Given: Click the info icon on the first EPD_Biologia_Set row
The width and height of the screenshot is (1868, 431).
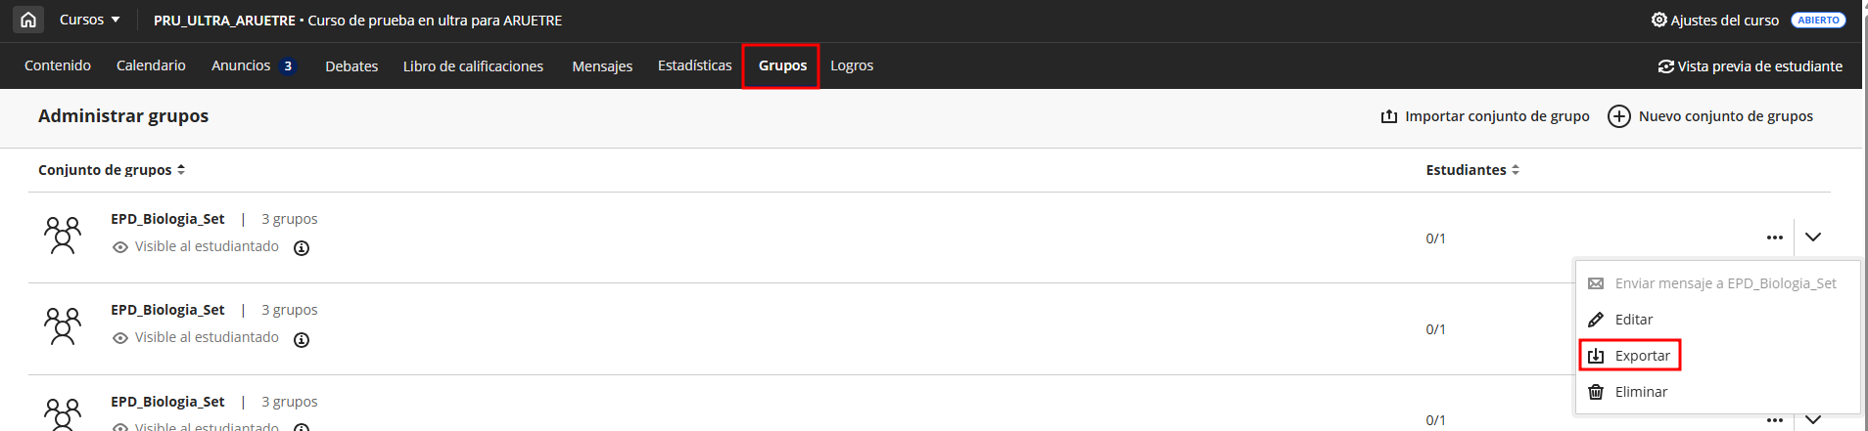Looking at the screenshot, I should coord(302,248).
